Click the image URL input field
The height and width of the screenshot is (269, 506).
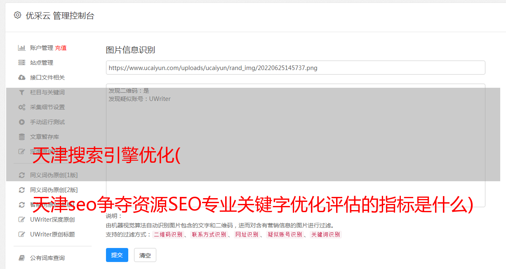(295, 68)
